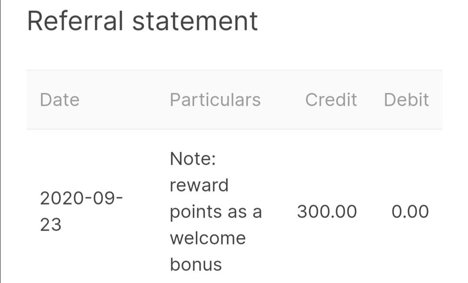This screenshot has height=283, width=468.
Task: Click the word statement in heading
Action: point(195,21)
